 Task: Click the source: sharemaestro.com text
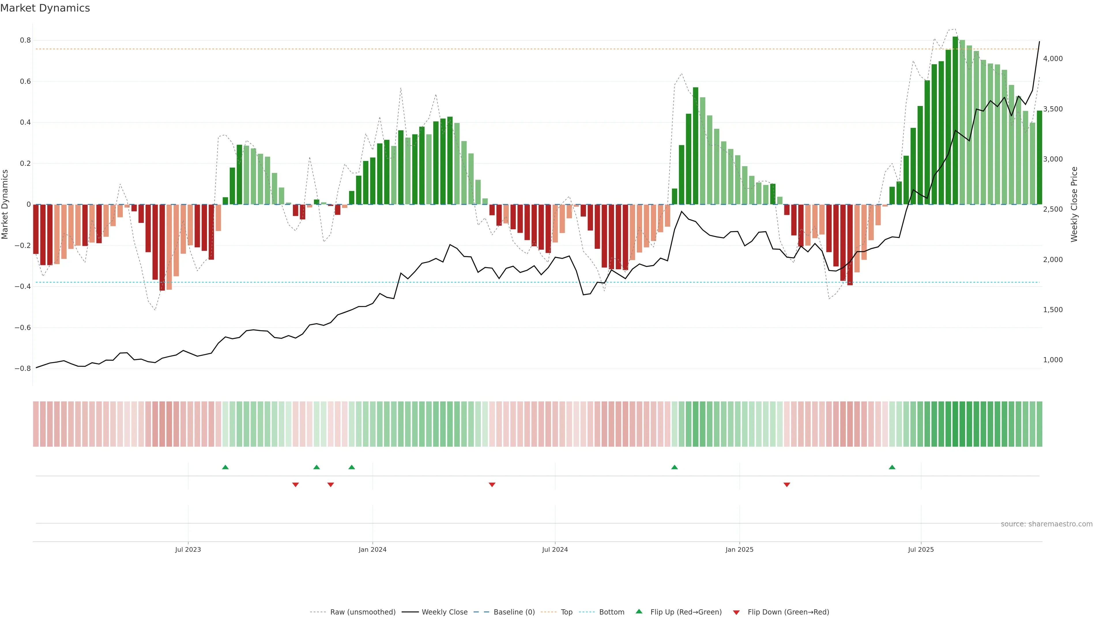point(1046,524)
